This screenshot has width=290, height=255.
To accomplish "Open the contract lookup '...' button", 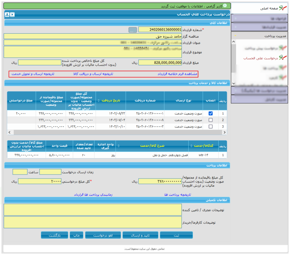I will pos(133,30).
